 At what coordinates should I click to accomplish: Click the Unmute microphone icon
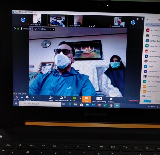pos(17,97)
